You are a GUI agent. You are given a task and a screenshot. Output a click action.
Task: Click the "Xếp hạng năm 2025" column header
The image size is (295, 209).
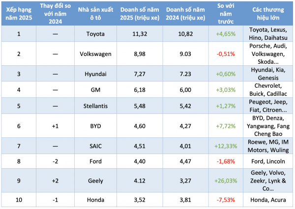(x=18, y=13)
